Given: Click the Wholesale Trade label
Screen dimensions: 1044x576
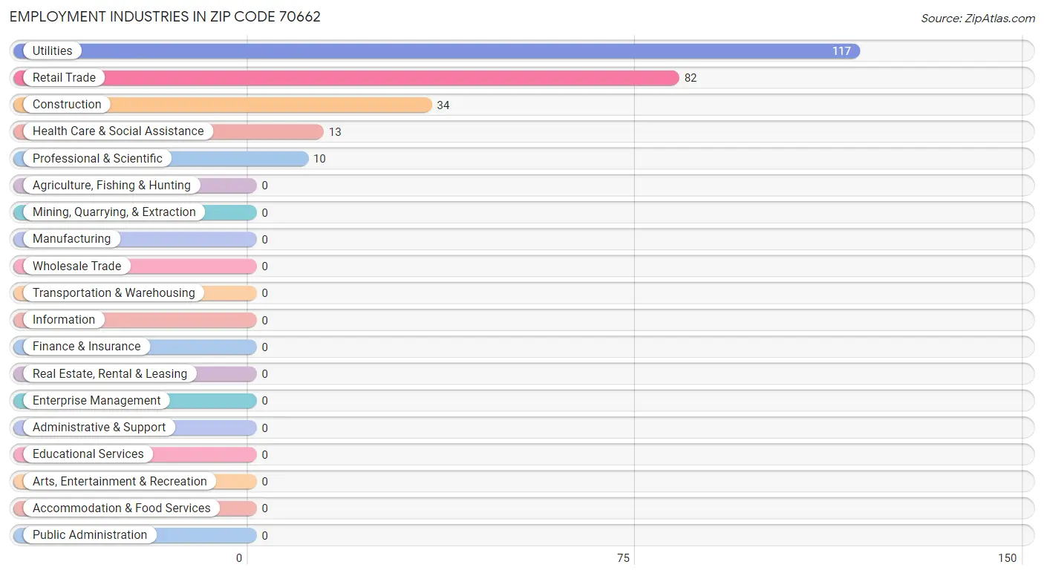Looking at the screenshot, I should (76, 266).
